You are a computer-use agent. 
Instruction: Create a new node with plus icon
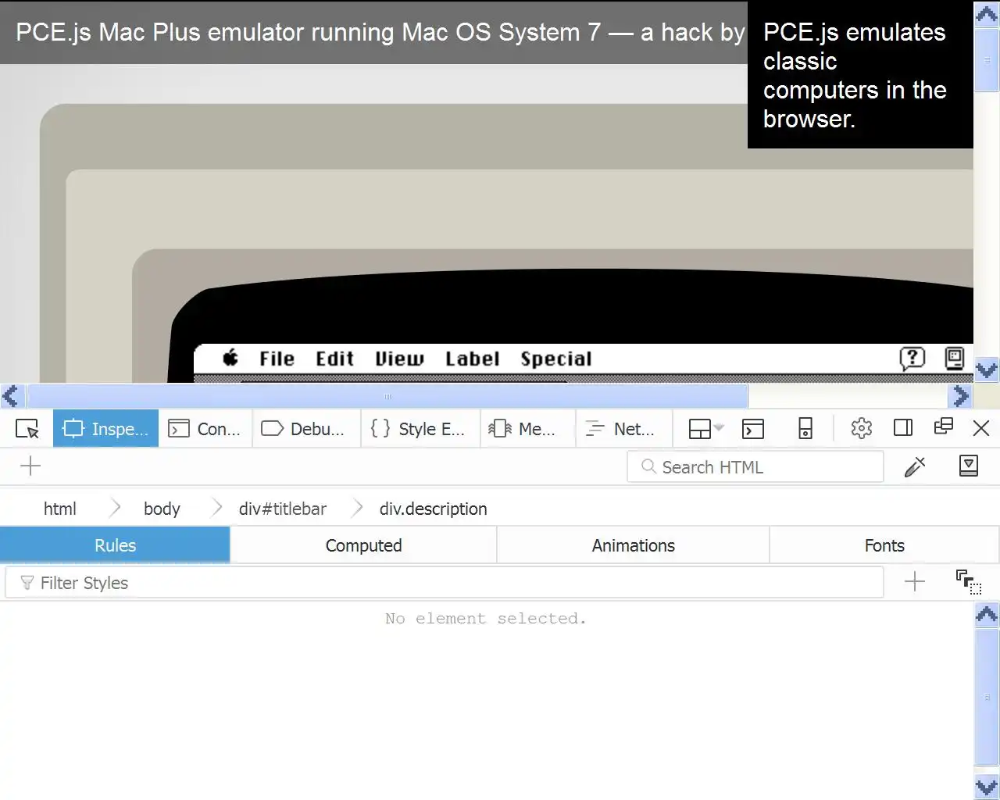(x=30, y=466)
